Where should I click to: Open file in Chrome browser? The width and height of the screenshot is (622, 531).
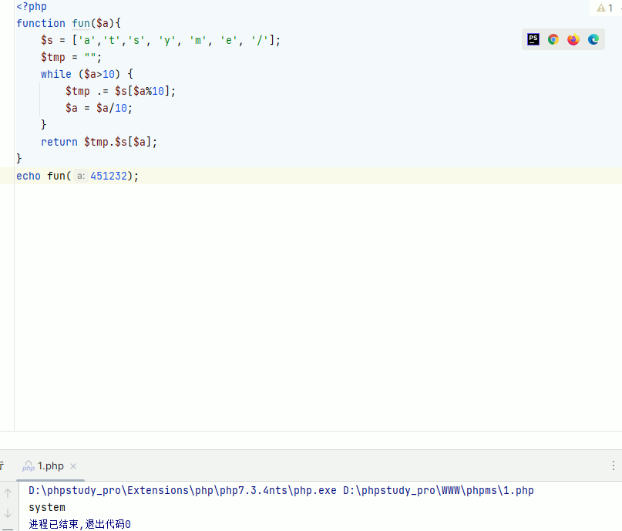coord(553,39)
